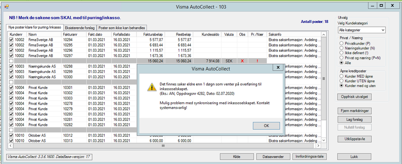Click the Innfordringsavtale button
Screen dimensions: 402x164
point(310,156)
